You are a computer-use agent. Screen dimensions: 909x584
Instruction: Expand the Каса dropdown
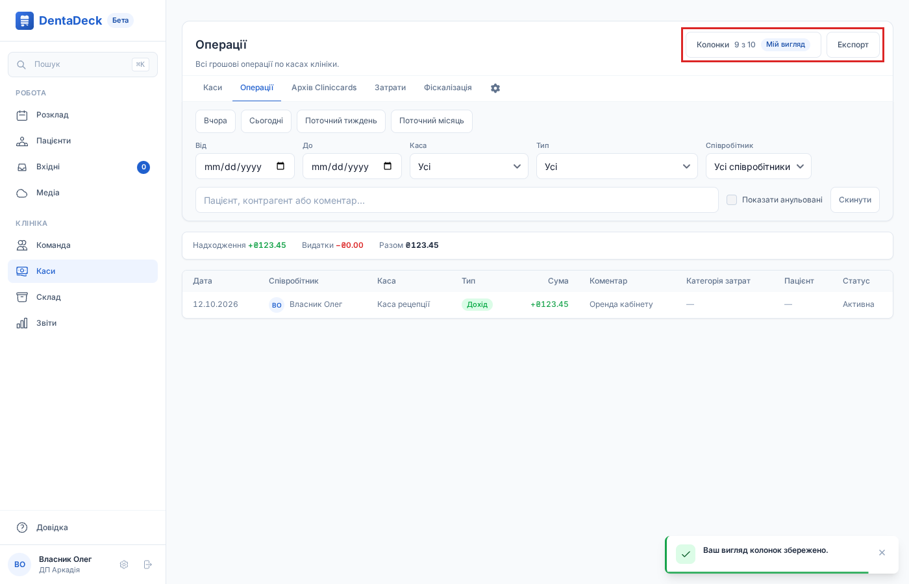coord(469,166)
